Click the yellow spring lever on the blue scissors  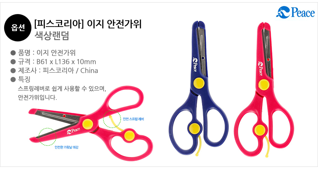pyautogui.click(x=199, y=146)
